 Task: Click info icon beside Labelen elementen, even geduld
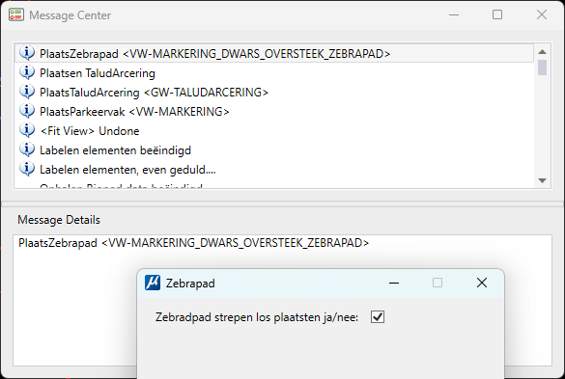tap(27, 169)
